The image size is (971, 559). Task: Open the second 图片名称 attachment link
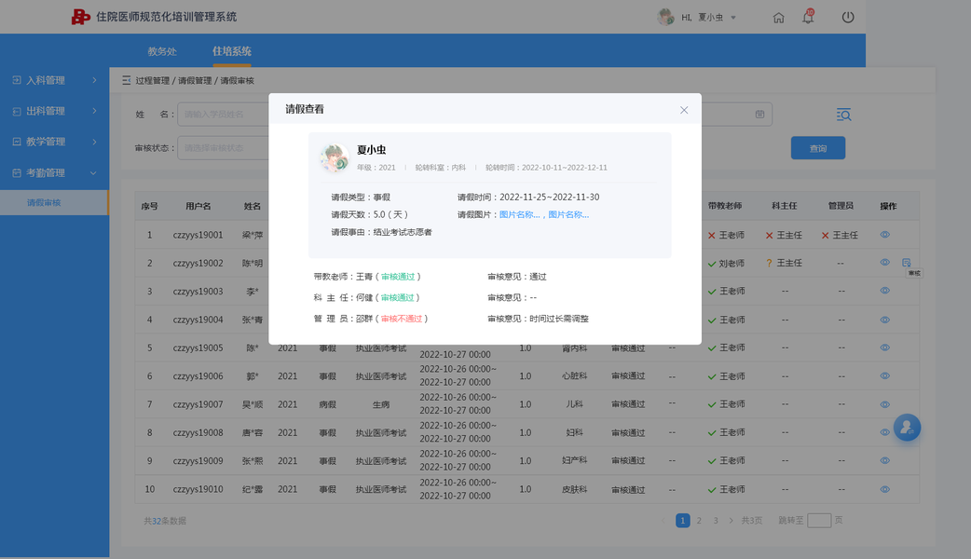(x=568, y=215)
